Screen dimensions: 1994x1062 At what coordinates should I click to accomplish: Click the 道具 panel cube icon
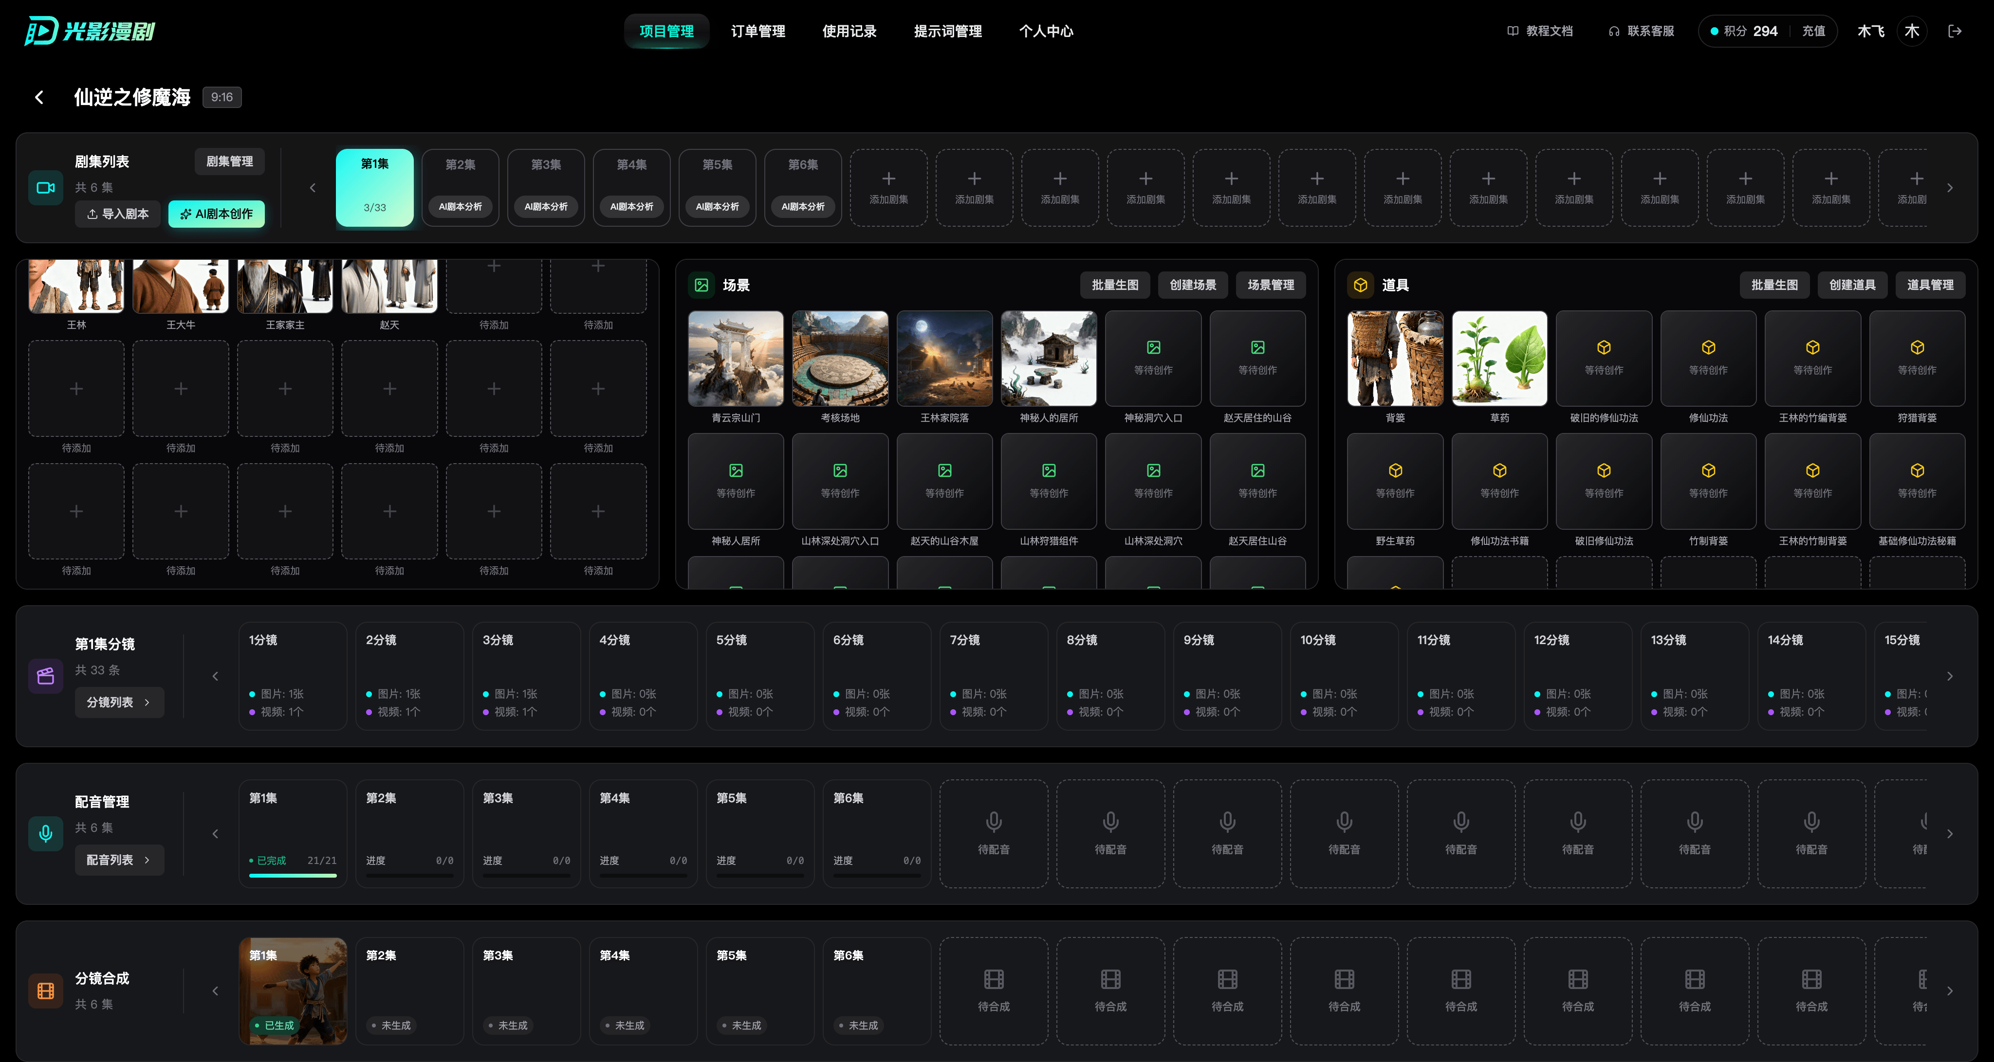[x=1360, y=286]
